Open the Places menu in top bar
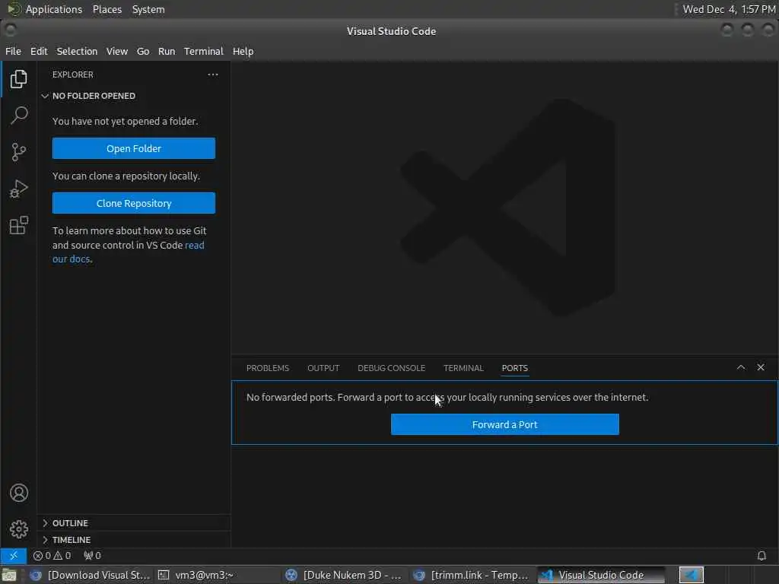This screenshot has width=779, height=584. pyautogui.click(x=107, y=9)
